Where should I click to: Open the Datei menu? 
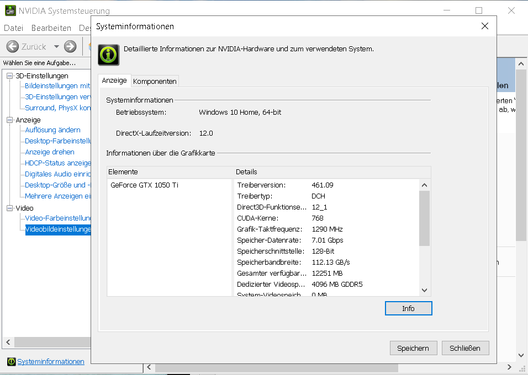pos(14,28)
